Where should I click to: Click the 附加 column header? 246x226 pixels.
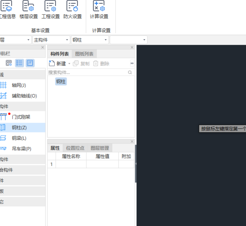click(126, 156)
